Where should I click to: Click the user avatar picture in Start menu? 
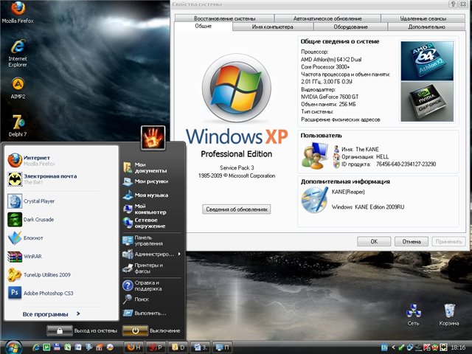pyautogui.click(x=153, y=138)
